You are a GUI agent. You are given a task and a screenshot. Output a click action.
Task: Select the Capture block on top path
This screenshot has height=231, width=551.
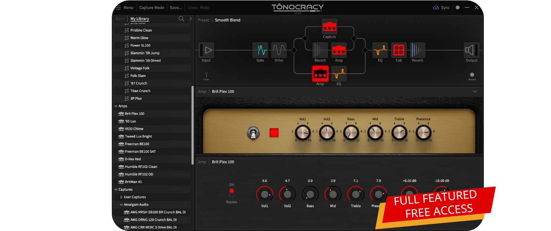(329, 27)
